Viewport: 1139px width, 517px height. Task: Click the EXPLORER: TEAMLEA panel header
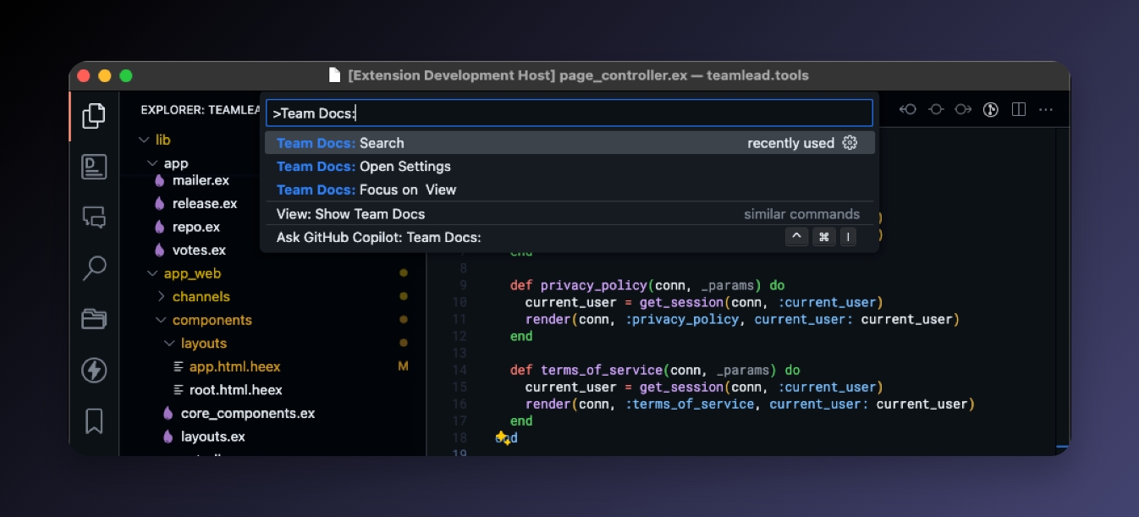pos(199,110)
